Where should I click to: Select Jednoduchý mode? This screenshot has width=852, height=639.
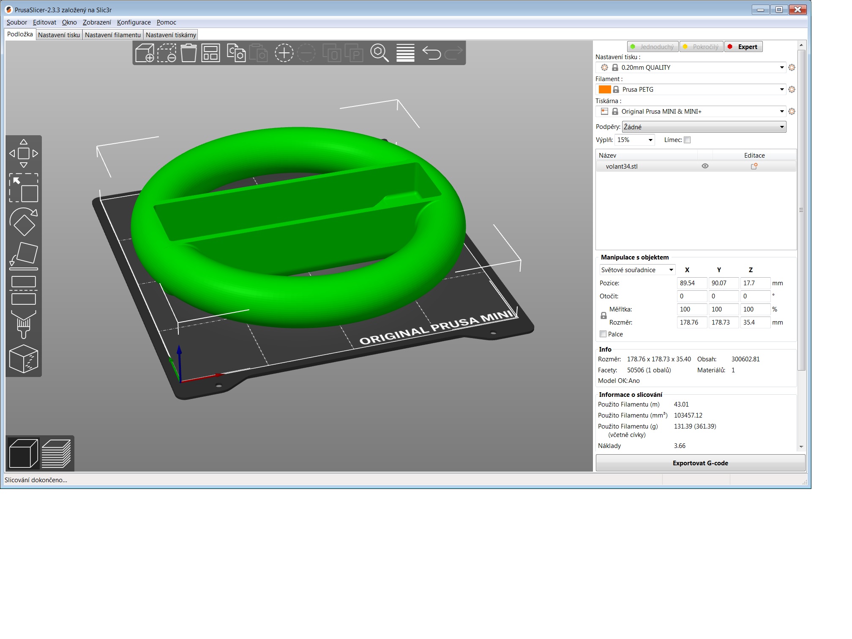(x=653, y=47)
